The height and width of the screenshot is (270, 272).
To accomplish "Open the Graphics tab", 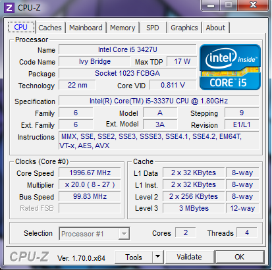I will coord(184,28).
